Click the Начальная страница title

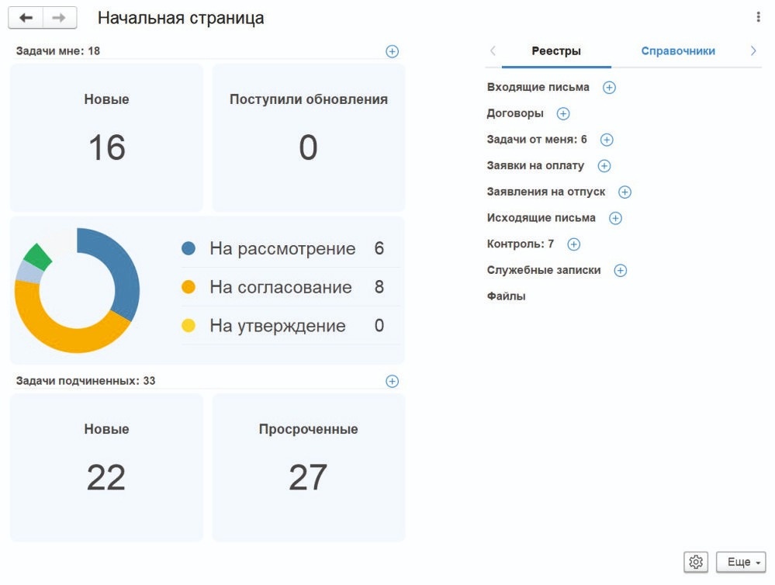click(181, 18)
